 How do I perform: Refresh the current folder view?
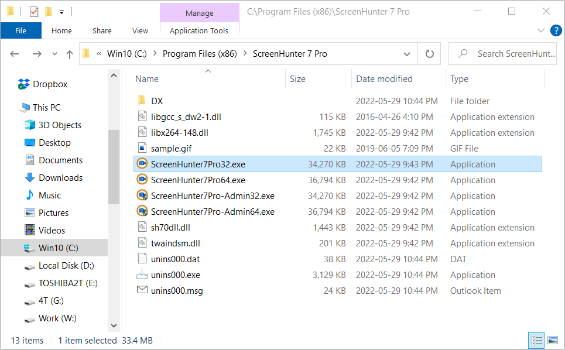pyautogui.click(x=429, y=54)
